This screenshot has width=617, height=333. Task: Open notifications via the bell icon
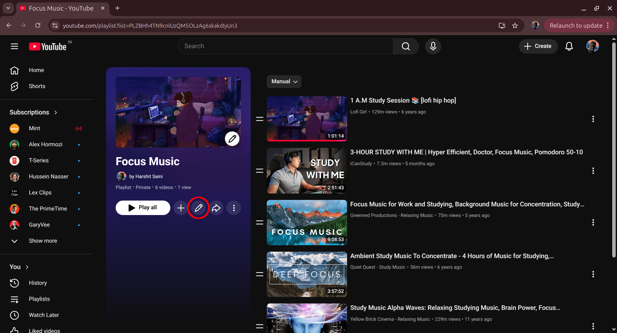(x=569, y=46)
